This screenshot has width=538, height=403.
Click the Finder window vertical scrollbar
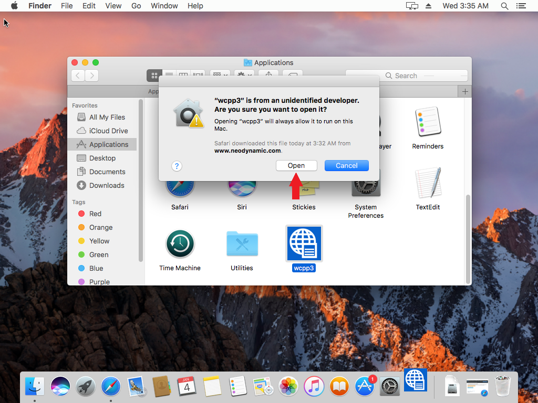468,239
